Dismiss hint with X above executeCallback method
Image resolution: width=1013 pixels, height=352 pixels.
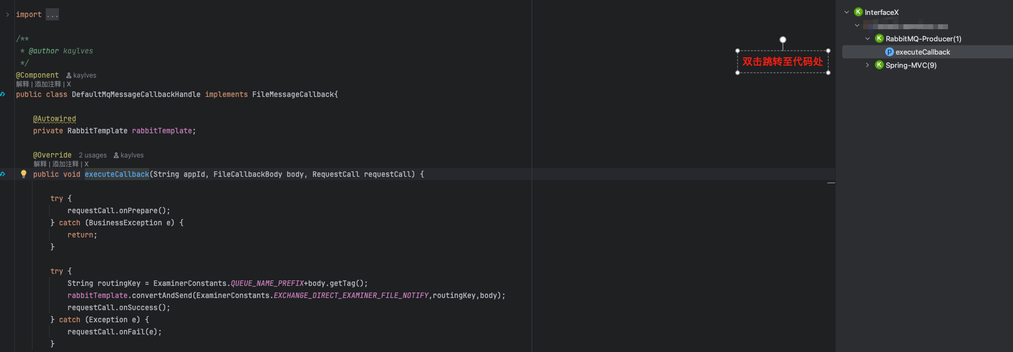(86, 164)
